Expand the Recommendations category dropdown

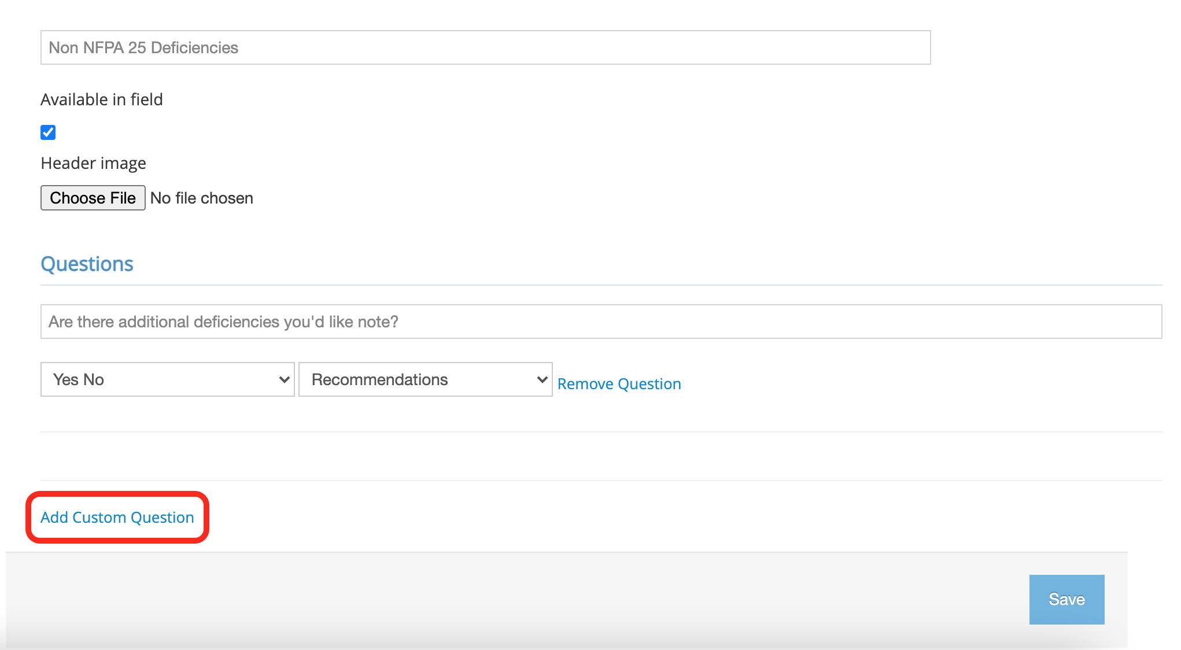[x=425, y=379]
